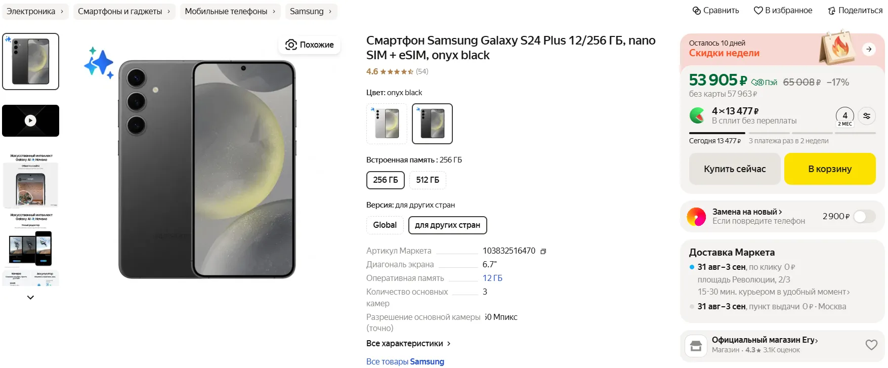Select the white color swatch
The width and height of the screenshot is (888, 368).
(x=387, y=124)
